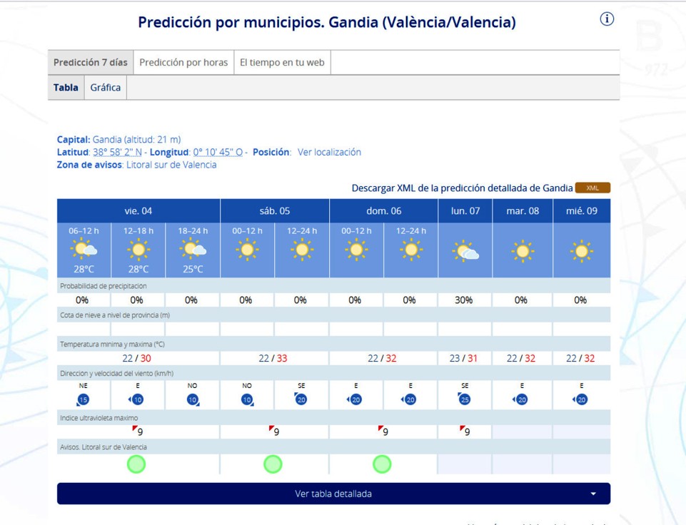686x525 pixels.
Task: Click green warning circle for dom. 06
Action: [382, 464]
